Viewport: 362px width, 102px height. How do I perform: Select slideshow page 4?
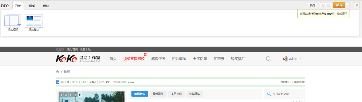coord(75,95)
